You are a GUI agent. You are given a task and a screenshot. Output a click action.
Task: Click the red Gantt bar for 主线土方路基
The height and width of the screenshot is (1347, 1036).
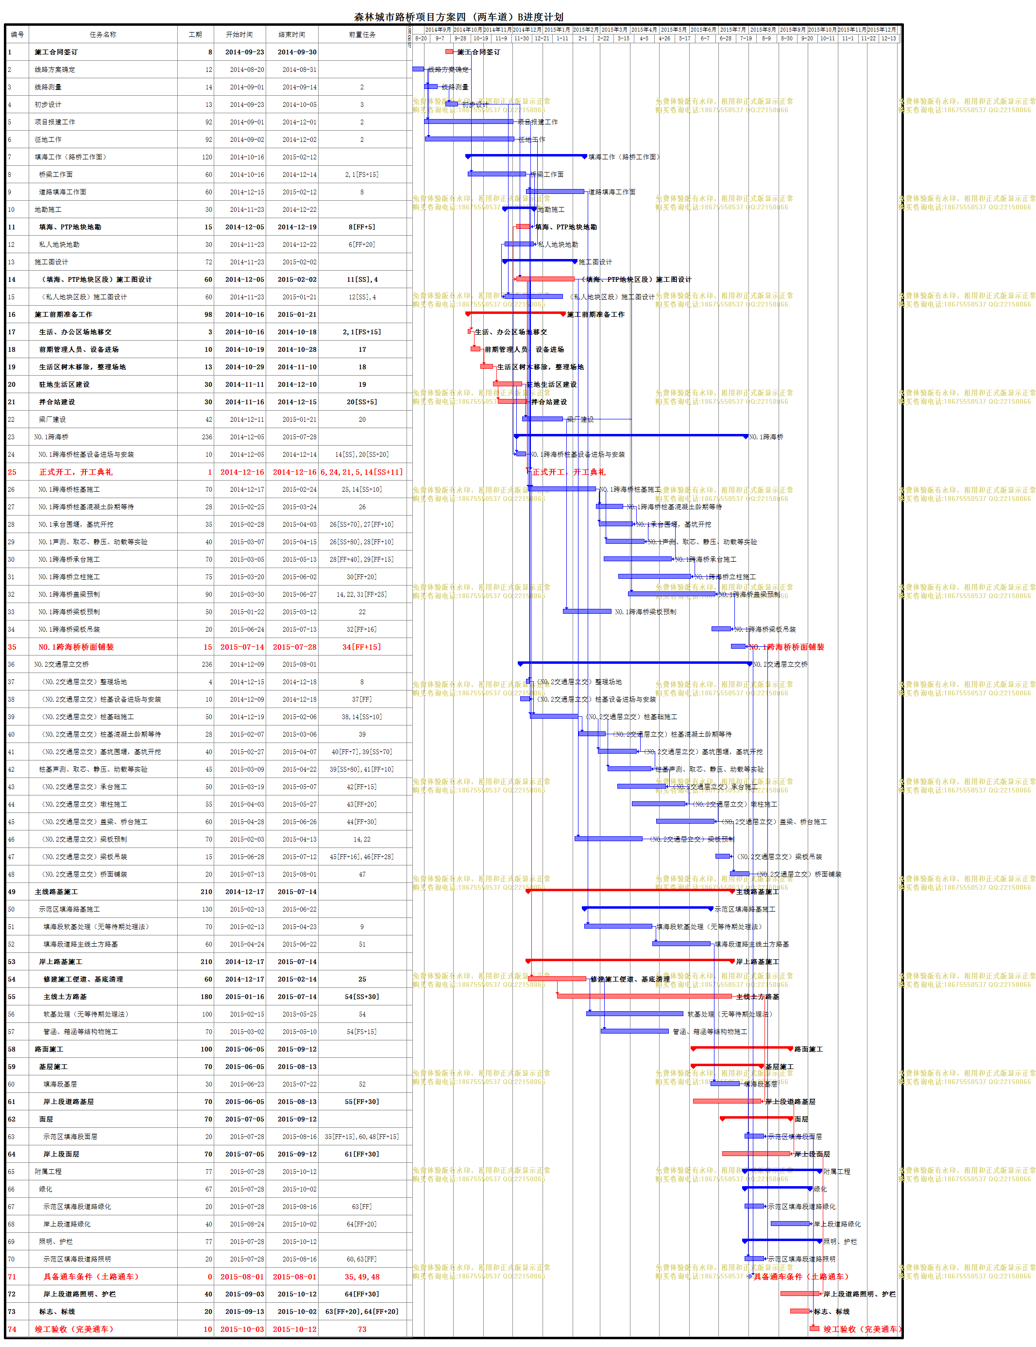click(645, 996)
